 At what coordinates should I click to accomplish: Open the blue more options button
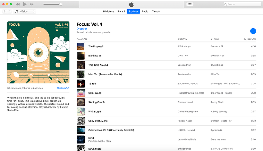(253, 31)
